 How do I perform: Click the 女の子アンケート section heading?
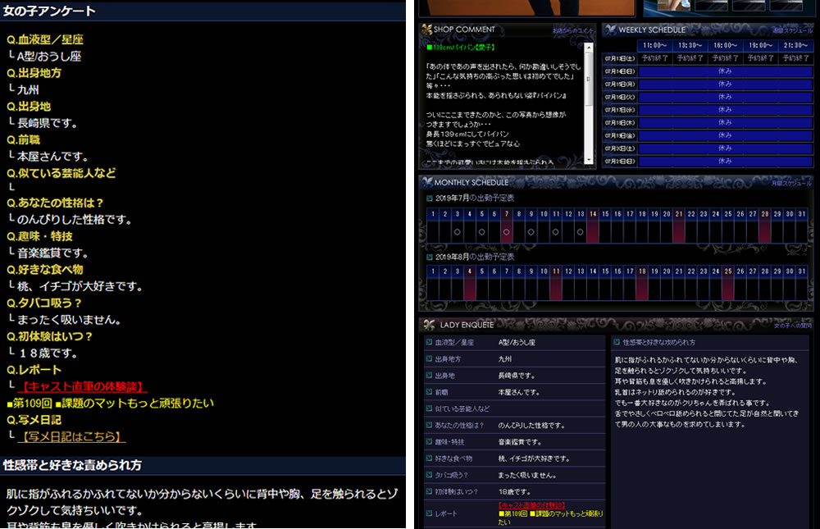point(49,11)
